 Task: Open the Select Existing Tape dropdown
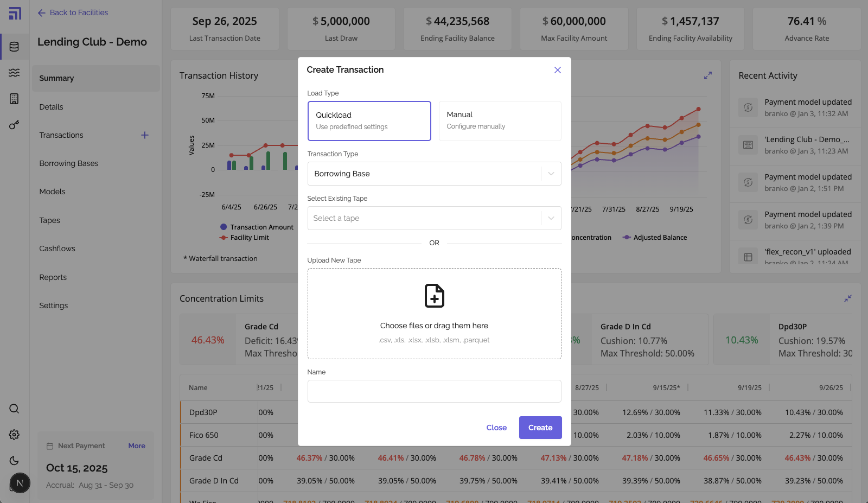(x=434, y=218)
